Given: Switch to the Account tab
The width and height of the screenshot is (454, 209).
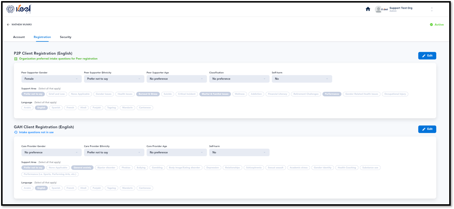Looking at the screenshot, I should click(x=19, y=37).
